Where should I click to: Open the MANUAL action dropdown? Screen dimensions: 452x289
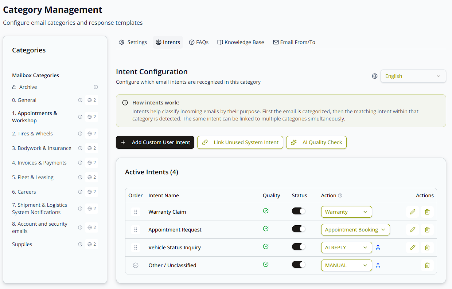click(346, 265)
